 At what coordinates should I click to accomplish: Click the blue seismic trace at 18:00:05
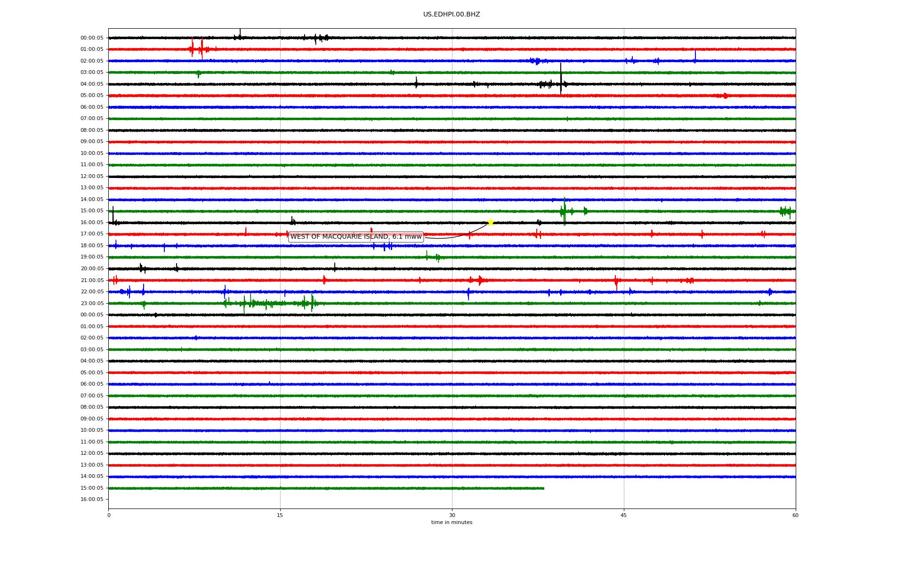(452, 246)
